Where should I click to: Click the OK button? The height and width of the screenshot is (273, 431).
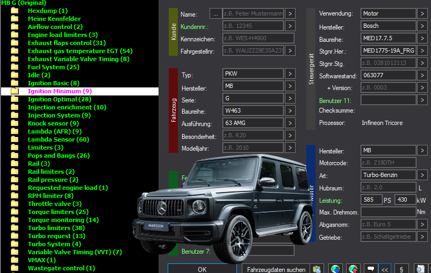[x=202, y=269]
